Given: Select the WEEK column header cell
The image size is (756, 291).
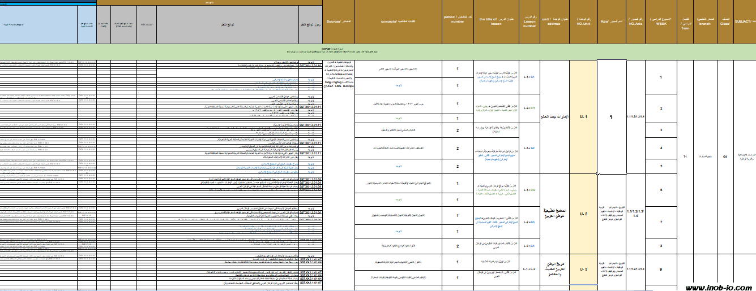Looking at the screenshot, I should click(661, 21).
